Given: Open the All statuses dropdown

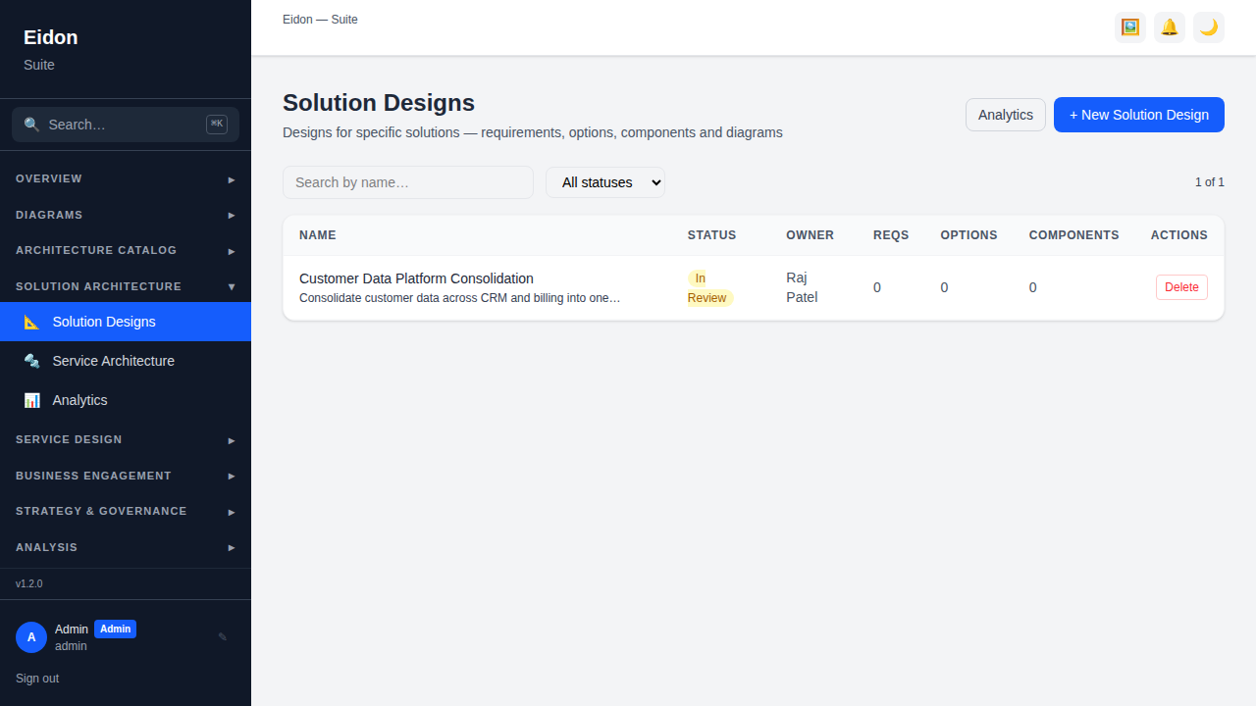Looking at the screenshot, I should coord(605,182).
